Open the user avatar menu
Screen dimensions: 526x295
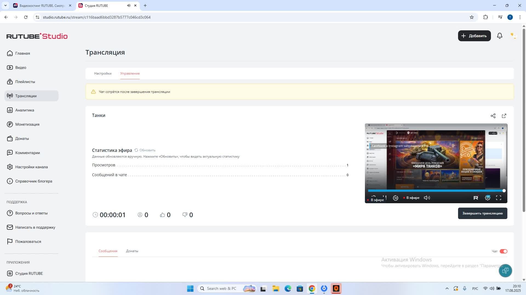tap(513, 36)
